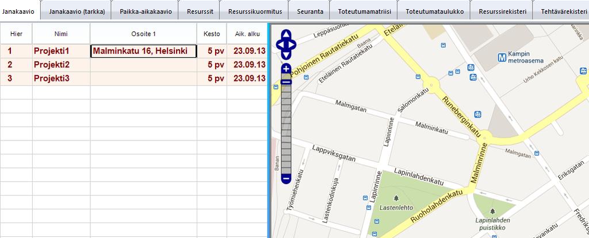Pan the map left with the arrow

click(x=280, y=45)
